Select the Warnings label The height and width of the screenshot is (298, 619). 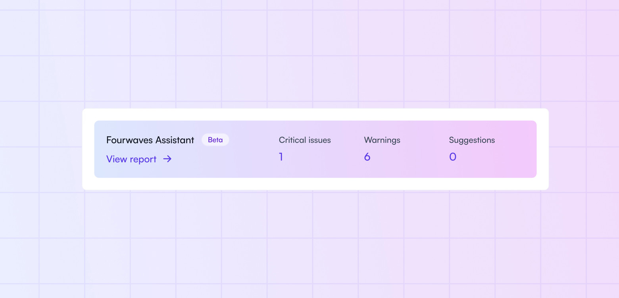click(382, 140)
